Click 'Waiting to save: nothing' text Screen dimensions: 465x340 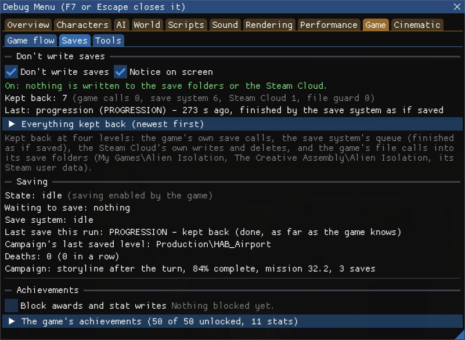tap(67, 208)
